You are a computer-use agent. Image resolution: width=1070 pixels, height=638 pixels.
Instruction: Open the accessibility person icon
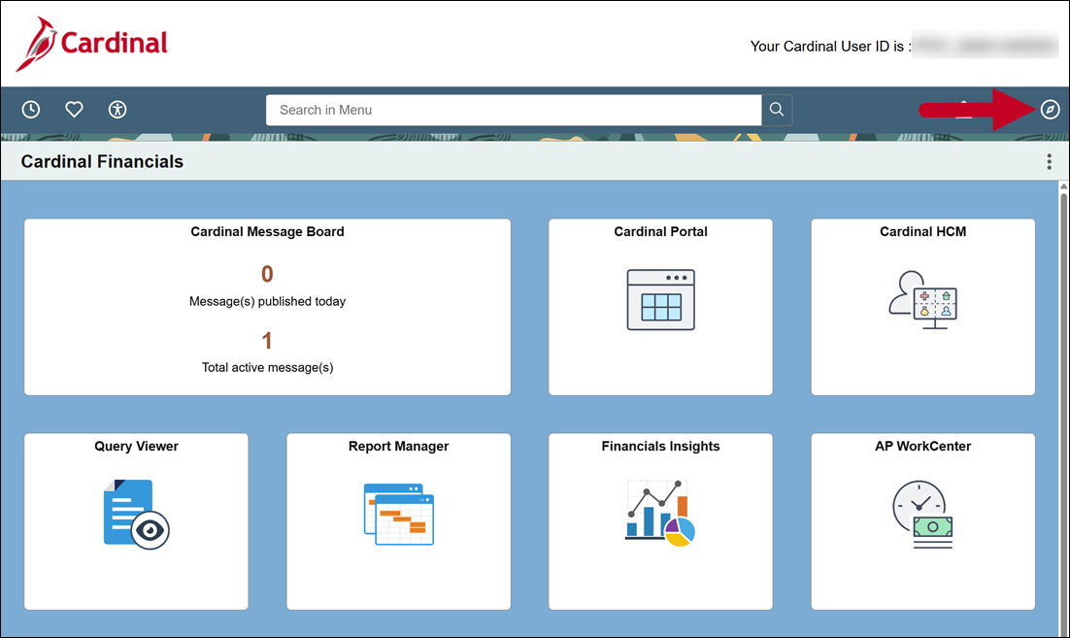(117, 109)
